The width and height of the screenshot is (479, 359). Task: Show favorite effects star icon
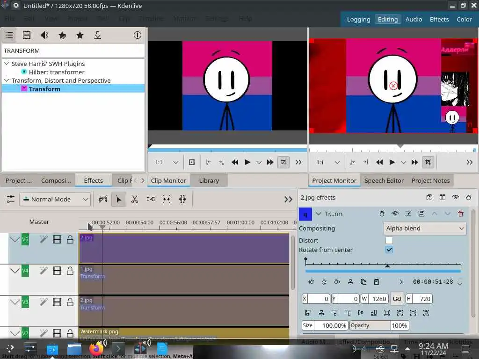(x=80, y=35)
